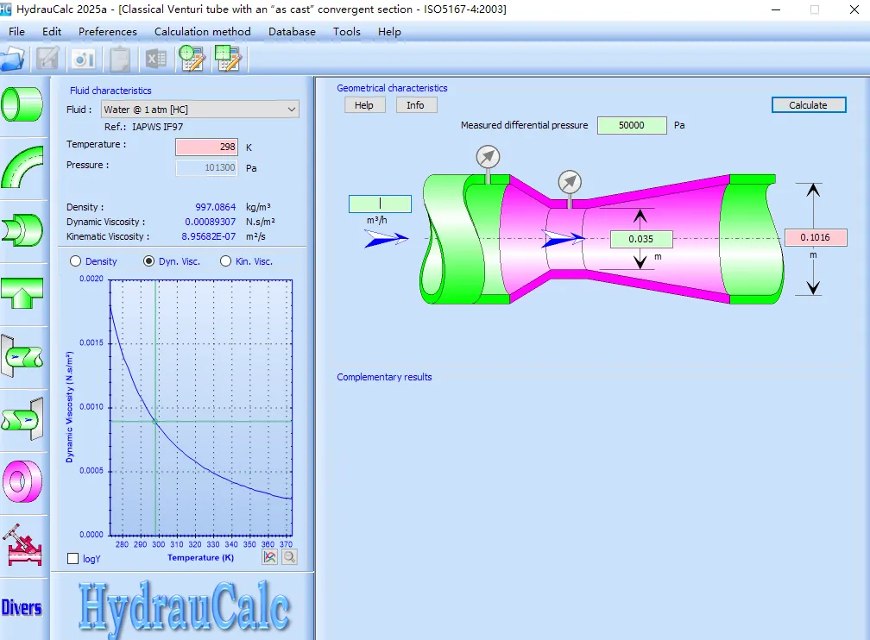Image resolution: width=870 pixels, height=640 pixels.
Task: Click the Dynamic Viscosity value 0.00089307
Action: tap(211, 222)
